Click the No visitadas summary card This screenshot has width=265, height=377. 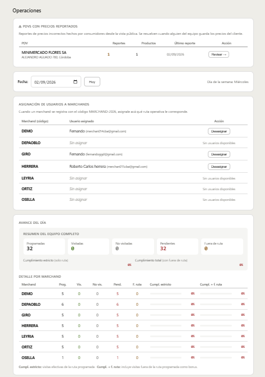pyautogui.click(x=133, y=246)
